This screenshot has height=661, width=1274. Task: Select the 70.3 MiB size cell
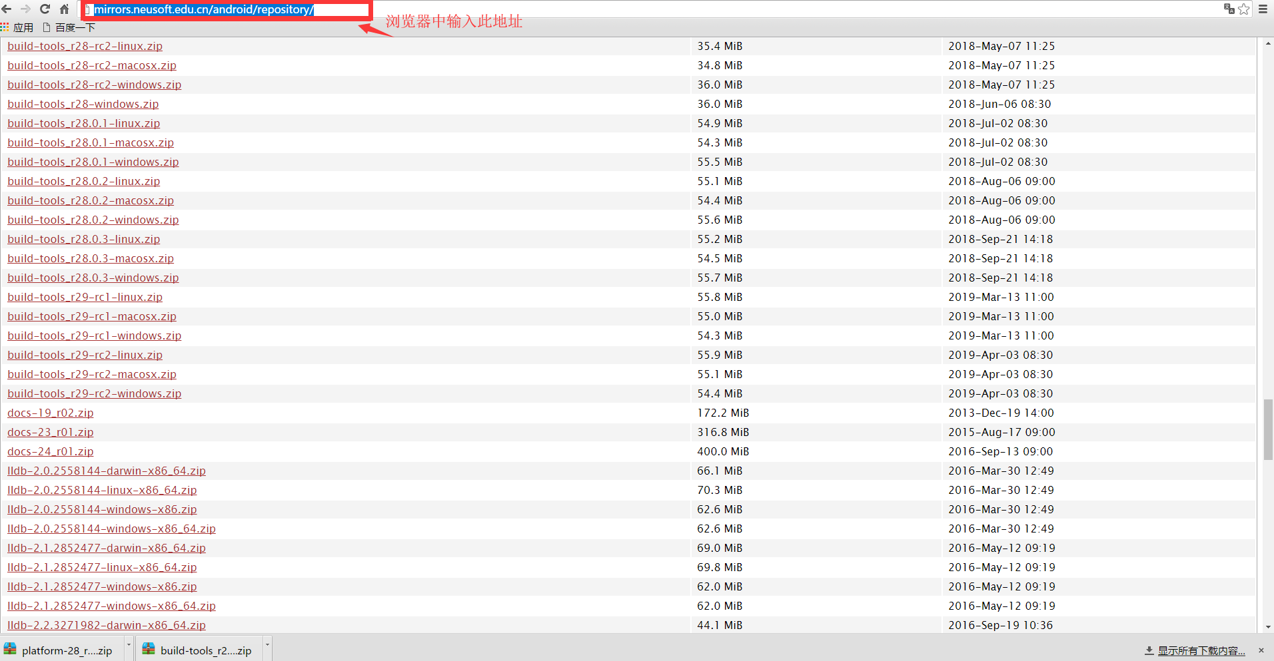[x=720, y=490]
